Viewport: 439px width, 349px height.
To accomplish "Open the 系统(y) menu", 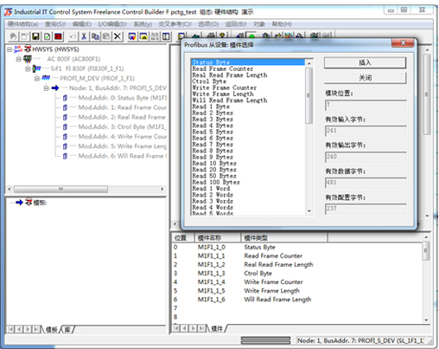I will click(143, 24).
